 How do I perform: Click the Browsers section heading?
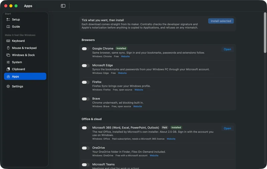(x=88, y=40)
